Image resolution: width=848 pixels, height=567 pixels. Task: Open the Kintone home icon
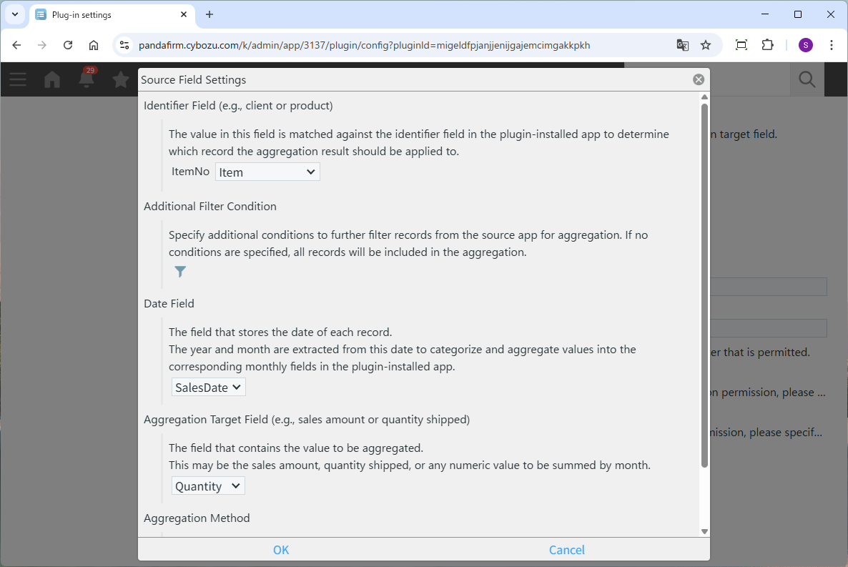[x=52, y=79]
